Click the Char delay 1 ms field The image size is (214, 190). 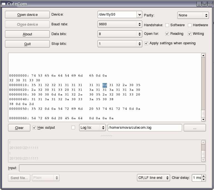pos(197,178)
